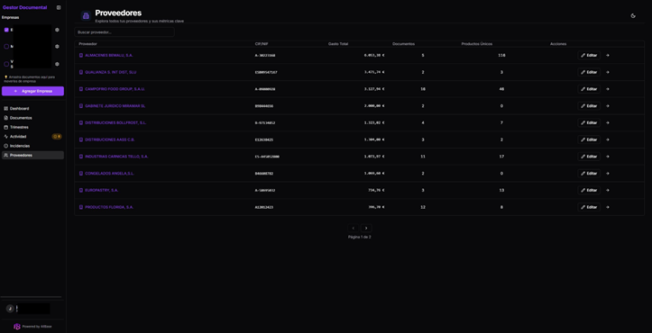The height and width of the screenshot is (333, 652).
Task: Edit INDUSTRIAS CARNICAS TELLO supplier
Action: tap(589, 157)
